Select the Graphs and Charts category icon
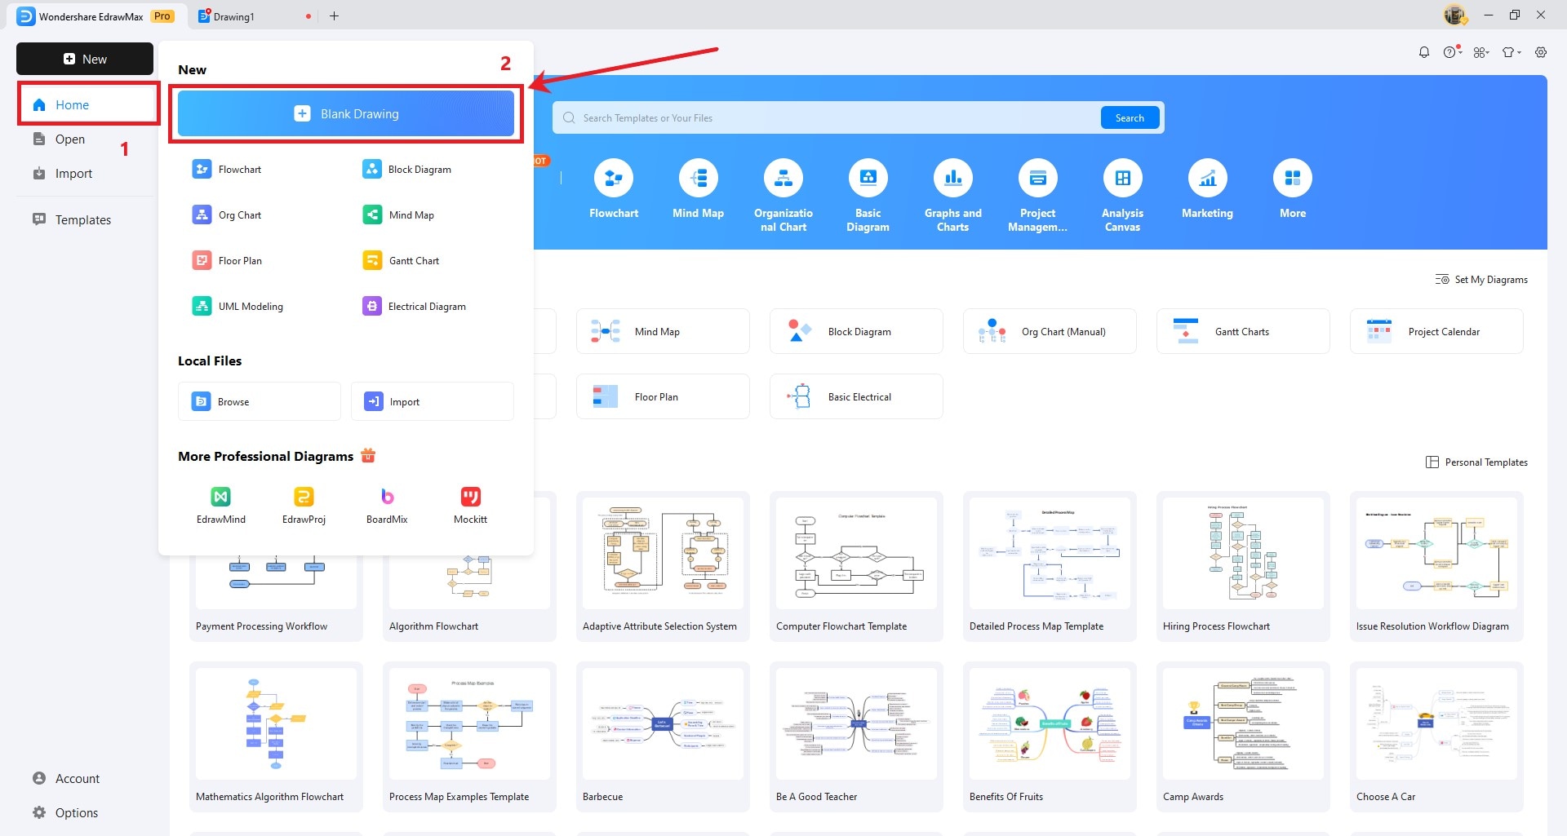Viewport: 1567px width, 836px height. (x=953, y=178)
